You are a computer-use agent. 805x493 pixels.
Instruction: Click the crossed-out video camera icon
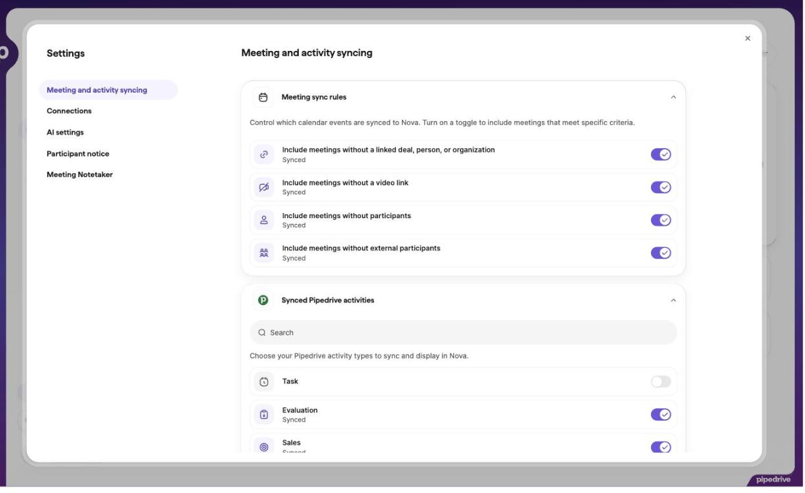pyautogui.click(x=263, y=187)
